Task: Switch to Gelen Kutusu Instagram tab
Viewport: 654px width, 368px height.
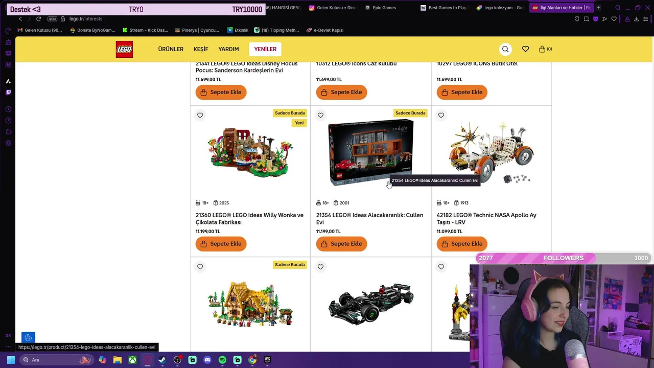Action: coord(333,8)
